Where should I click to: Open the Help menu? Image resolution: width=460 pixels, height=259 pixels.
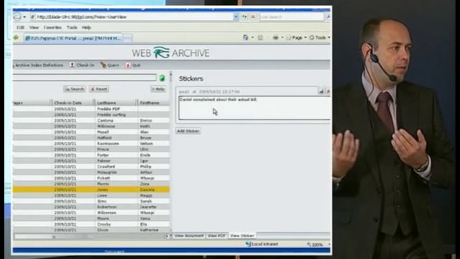pos(86,27)
